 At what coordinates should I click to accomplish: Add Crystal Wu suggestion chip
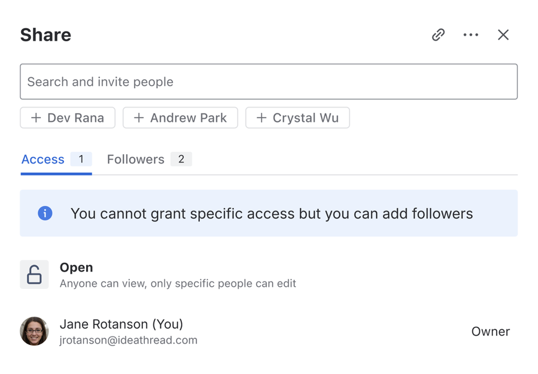[298, 118]
